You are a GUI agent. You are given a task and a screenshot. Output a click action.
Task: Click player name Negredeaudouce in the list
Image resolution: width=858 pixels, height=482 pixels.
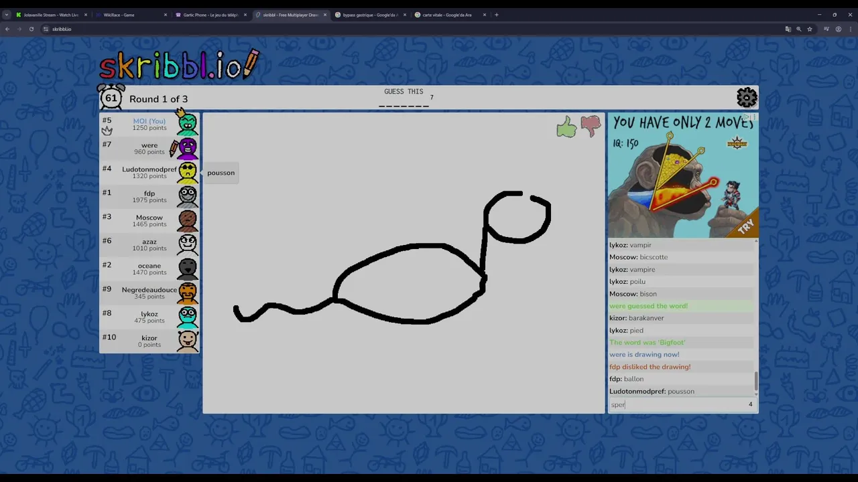point(149,290)
